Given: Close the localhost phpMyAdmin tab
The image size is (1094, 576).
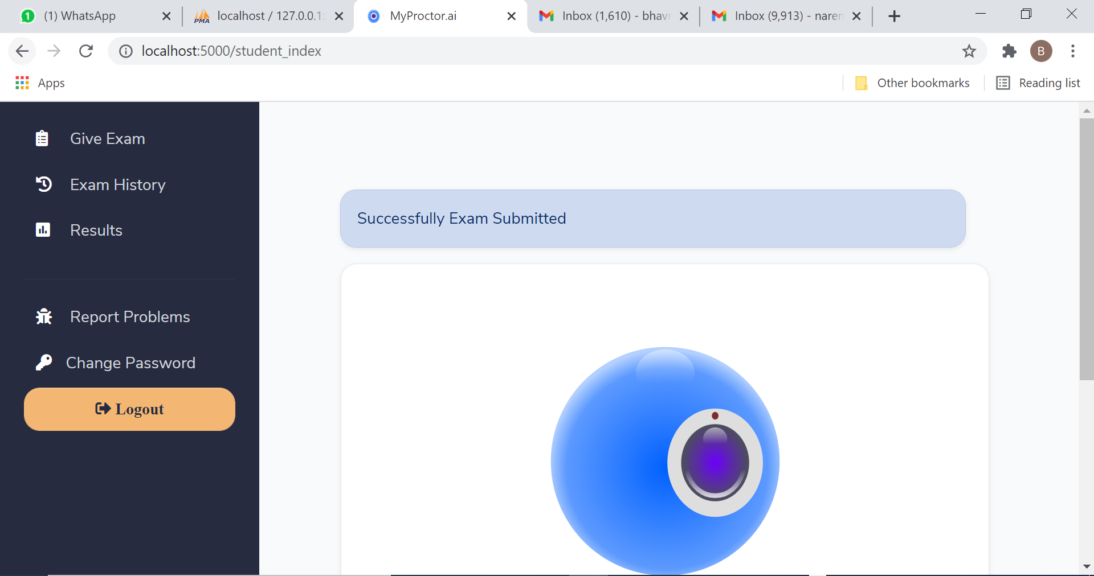Looking at the screenshot, I should pyautogui.click(x=339, y=17).
